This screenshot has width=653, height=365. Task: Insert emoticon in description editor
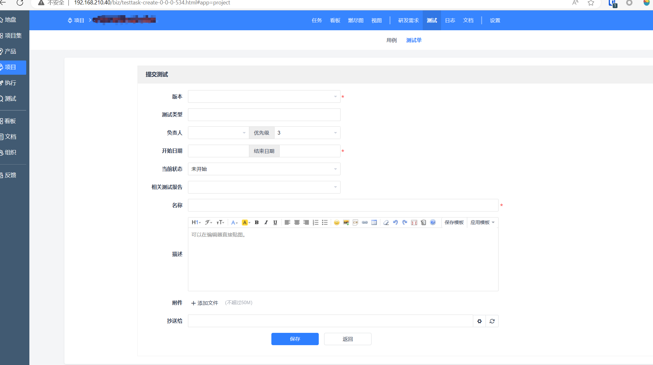point(337,223)
